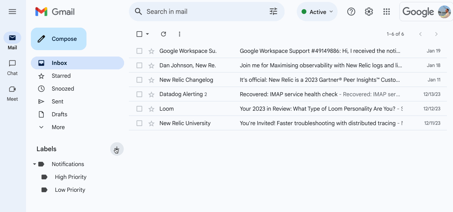
Task: Star the Loom email
Action: point(151,109)
